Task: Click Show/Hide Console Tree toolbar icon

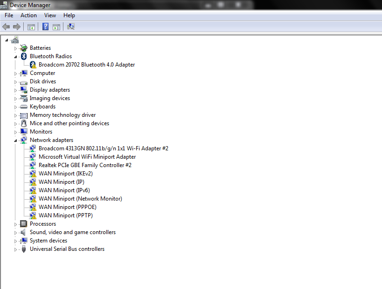Action: tap(31, 27)
